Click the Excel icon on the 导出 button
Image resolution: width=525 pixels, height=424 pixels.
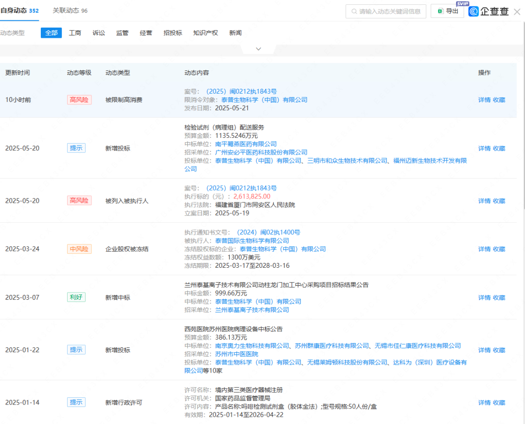[x=440, y=11]
